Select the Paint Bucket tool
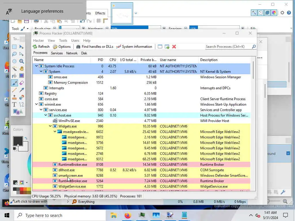This screenshot has height=221, width=295. tap(14, 76)
